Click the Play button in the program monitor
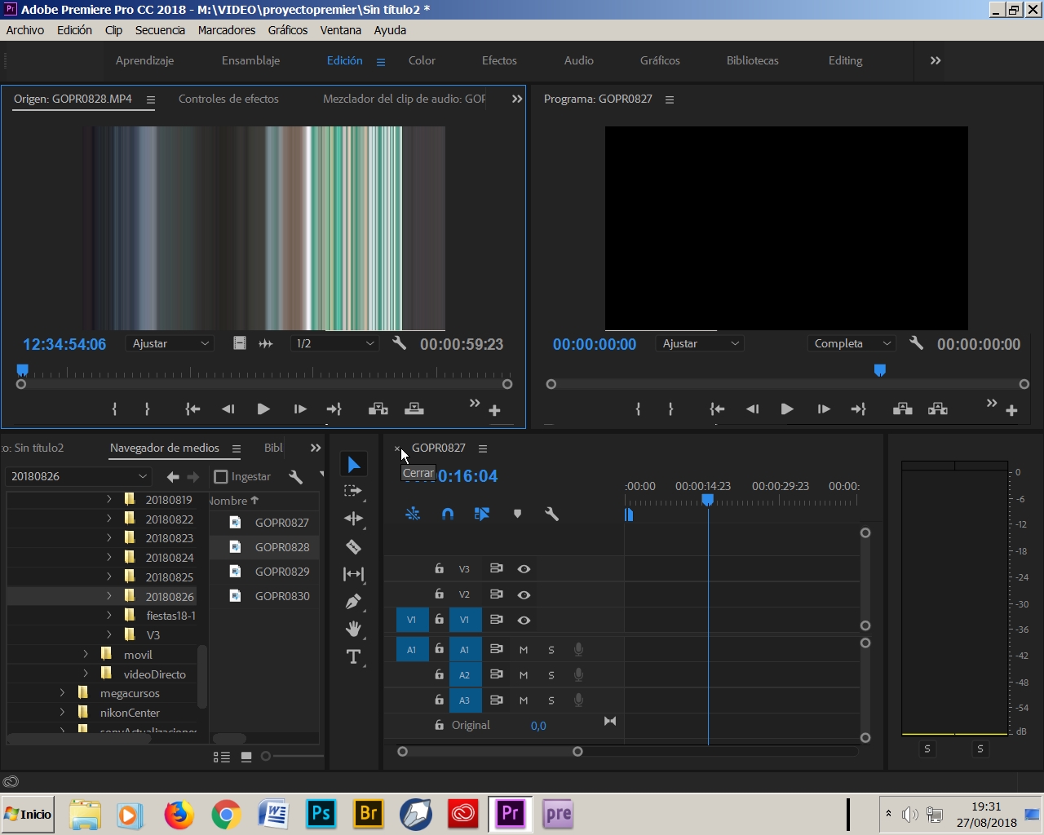 pos(786,409)
